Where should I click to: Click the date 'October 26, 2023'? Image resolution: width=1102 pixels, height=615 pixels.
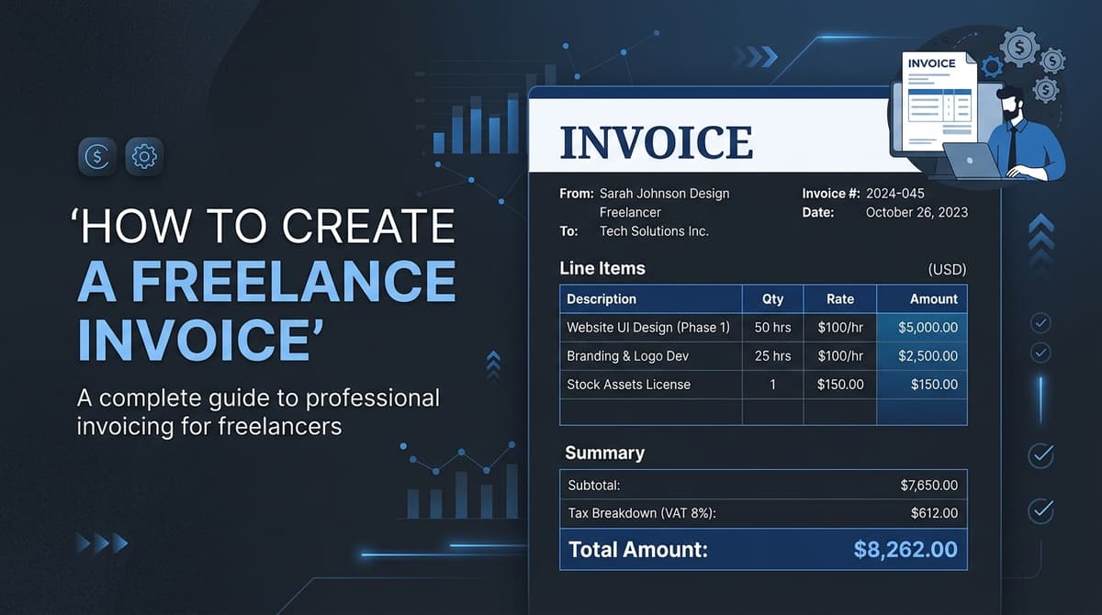pos(916,212)
